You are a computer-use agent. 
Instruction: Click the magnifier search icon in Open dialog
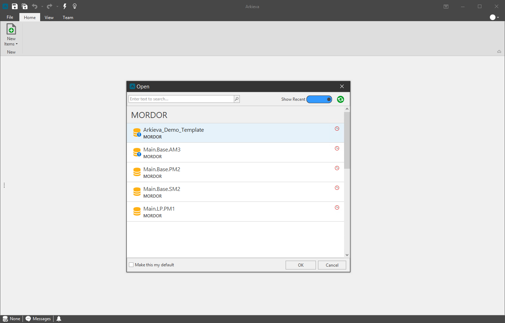coord(237,99)
